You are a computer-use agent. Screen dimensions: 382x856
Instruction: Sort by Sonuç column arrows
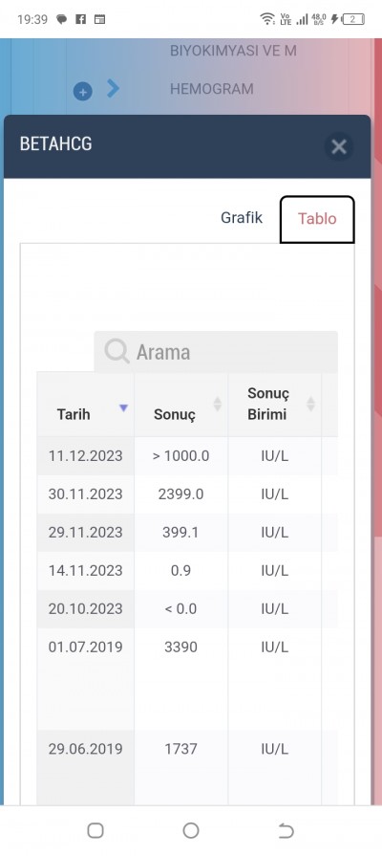point(218,404)
